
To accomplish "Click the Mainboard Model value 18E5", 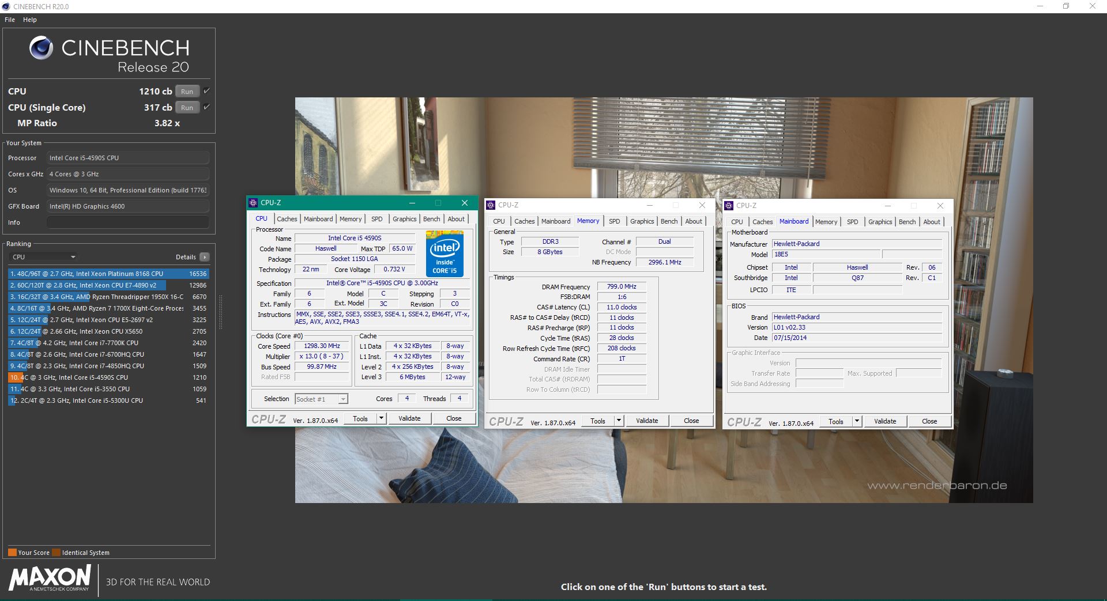I will (826, 254).
